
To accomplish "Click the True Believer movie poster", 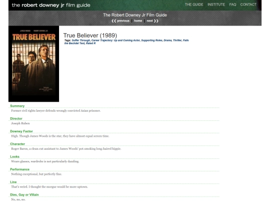I will click(34, 64).
